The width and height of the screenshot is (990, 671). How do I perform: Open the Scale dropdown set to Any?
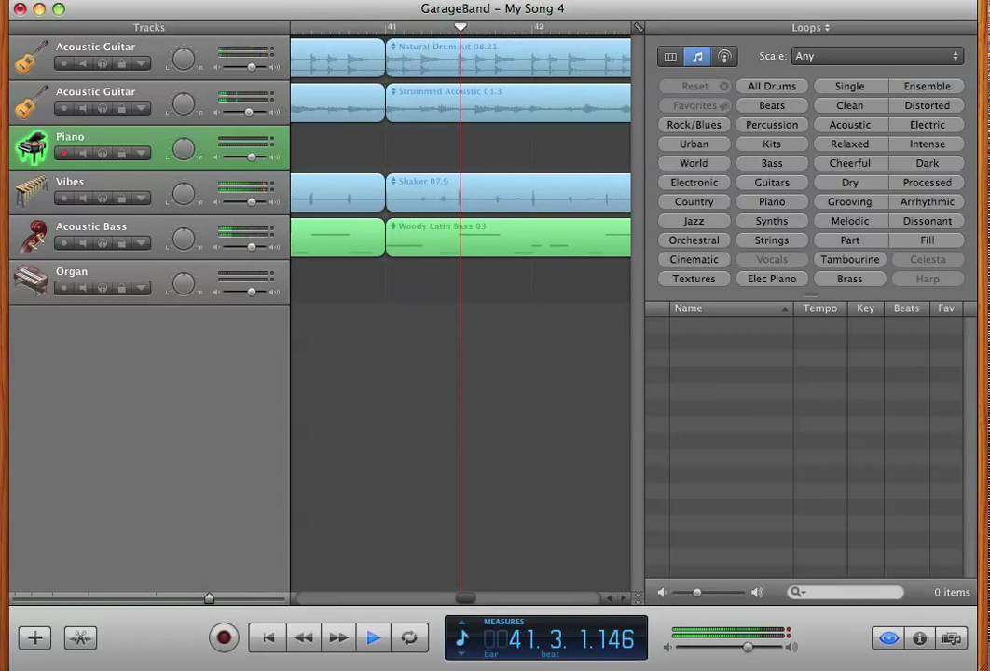[x=877, y=56]
